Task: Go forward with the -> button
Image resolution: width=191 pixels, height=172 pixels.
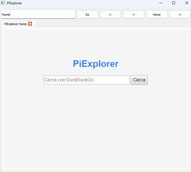Action: pos(134,15)
